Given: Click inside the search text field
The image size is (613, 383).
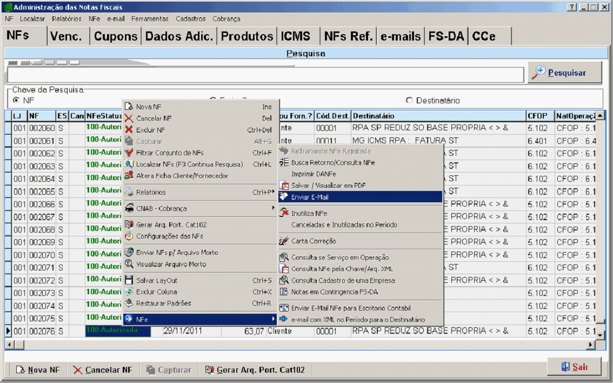Looking at the screenshot, I should tap(265, 75).
